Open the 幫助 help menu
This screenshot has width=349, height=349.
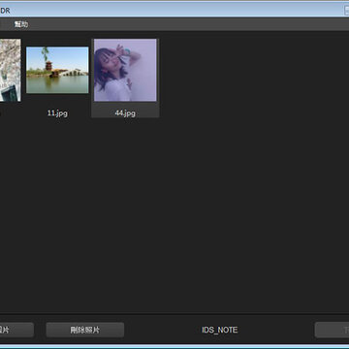(x=21, y=24)
